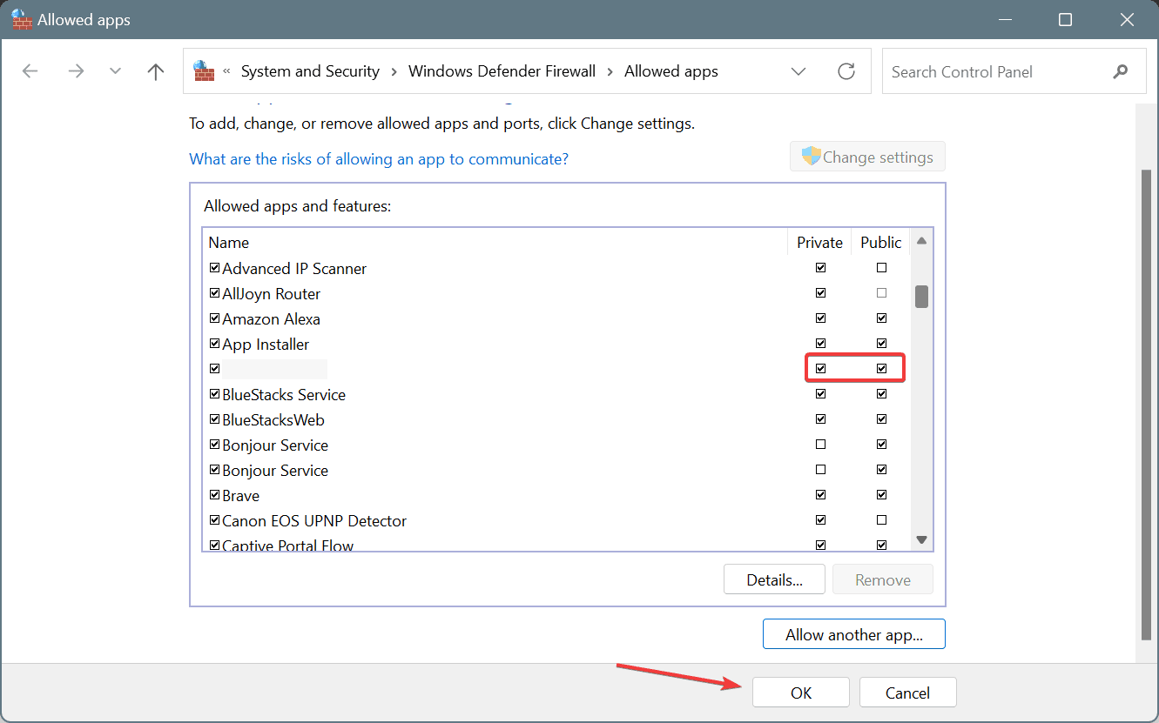Toggle Public for Amazon Alexa
The image size is (1159, 723).
pyautogui.click(x=881, y=318)
